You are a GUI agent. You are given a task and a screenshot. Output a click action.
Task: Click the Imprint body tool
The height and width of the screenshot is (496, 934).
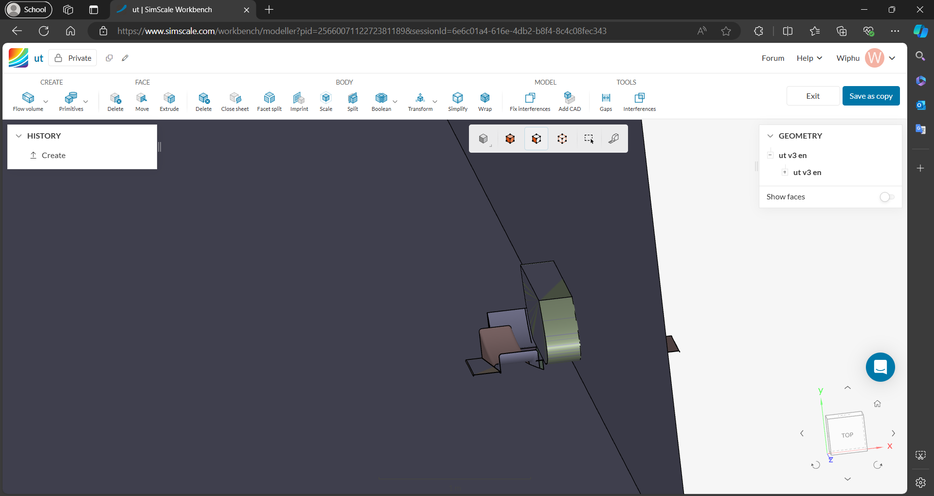(299, 101)
